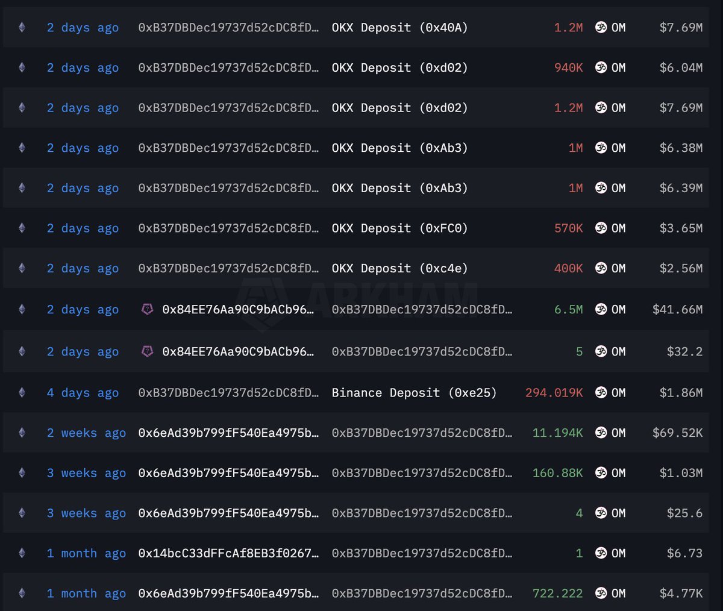This screenshot has width=723, height=611.
Task: Open sender 0x84EE76Aa90C9bACb96 in the 6.5M row
Action: 238,310
